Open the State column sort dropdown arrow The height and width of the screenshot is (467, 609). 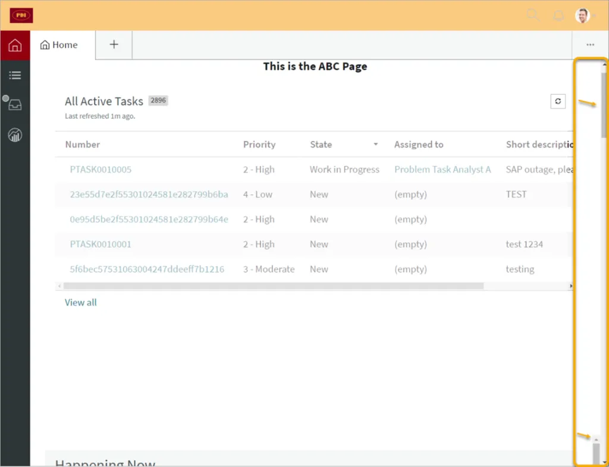tap(375, 144)
